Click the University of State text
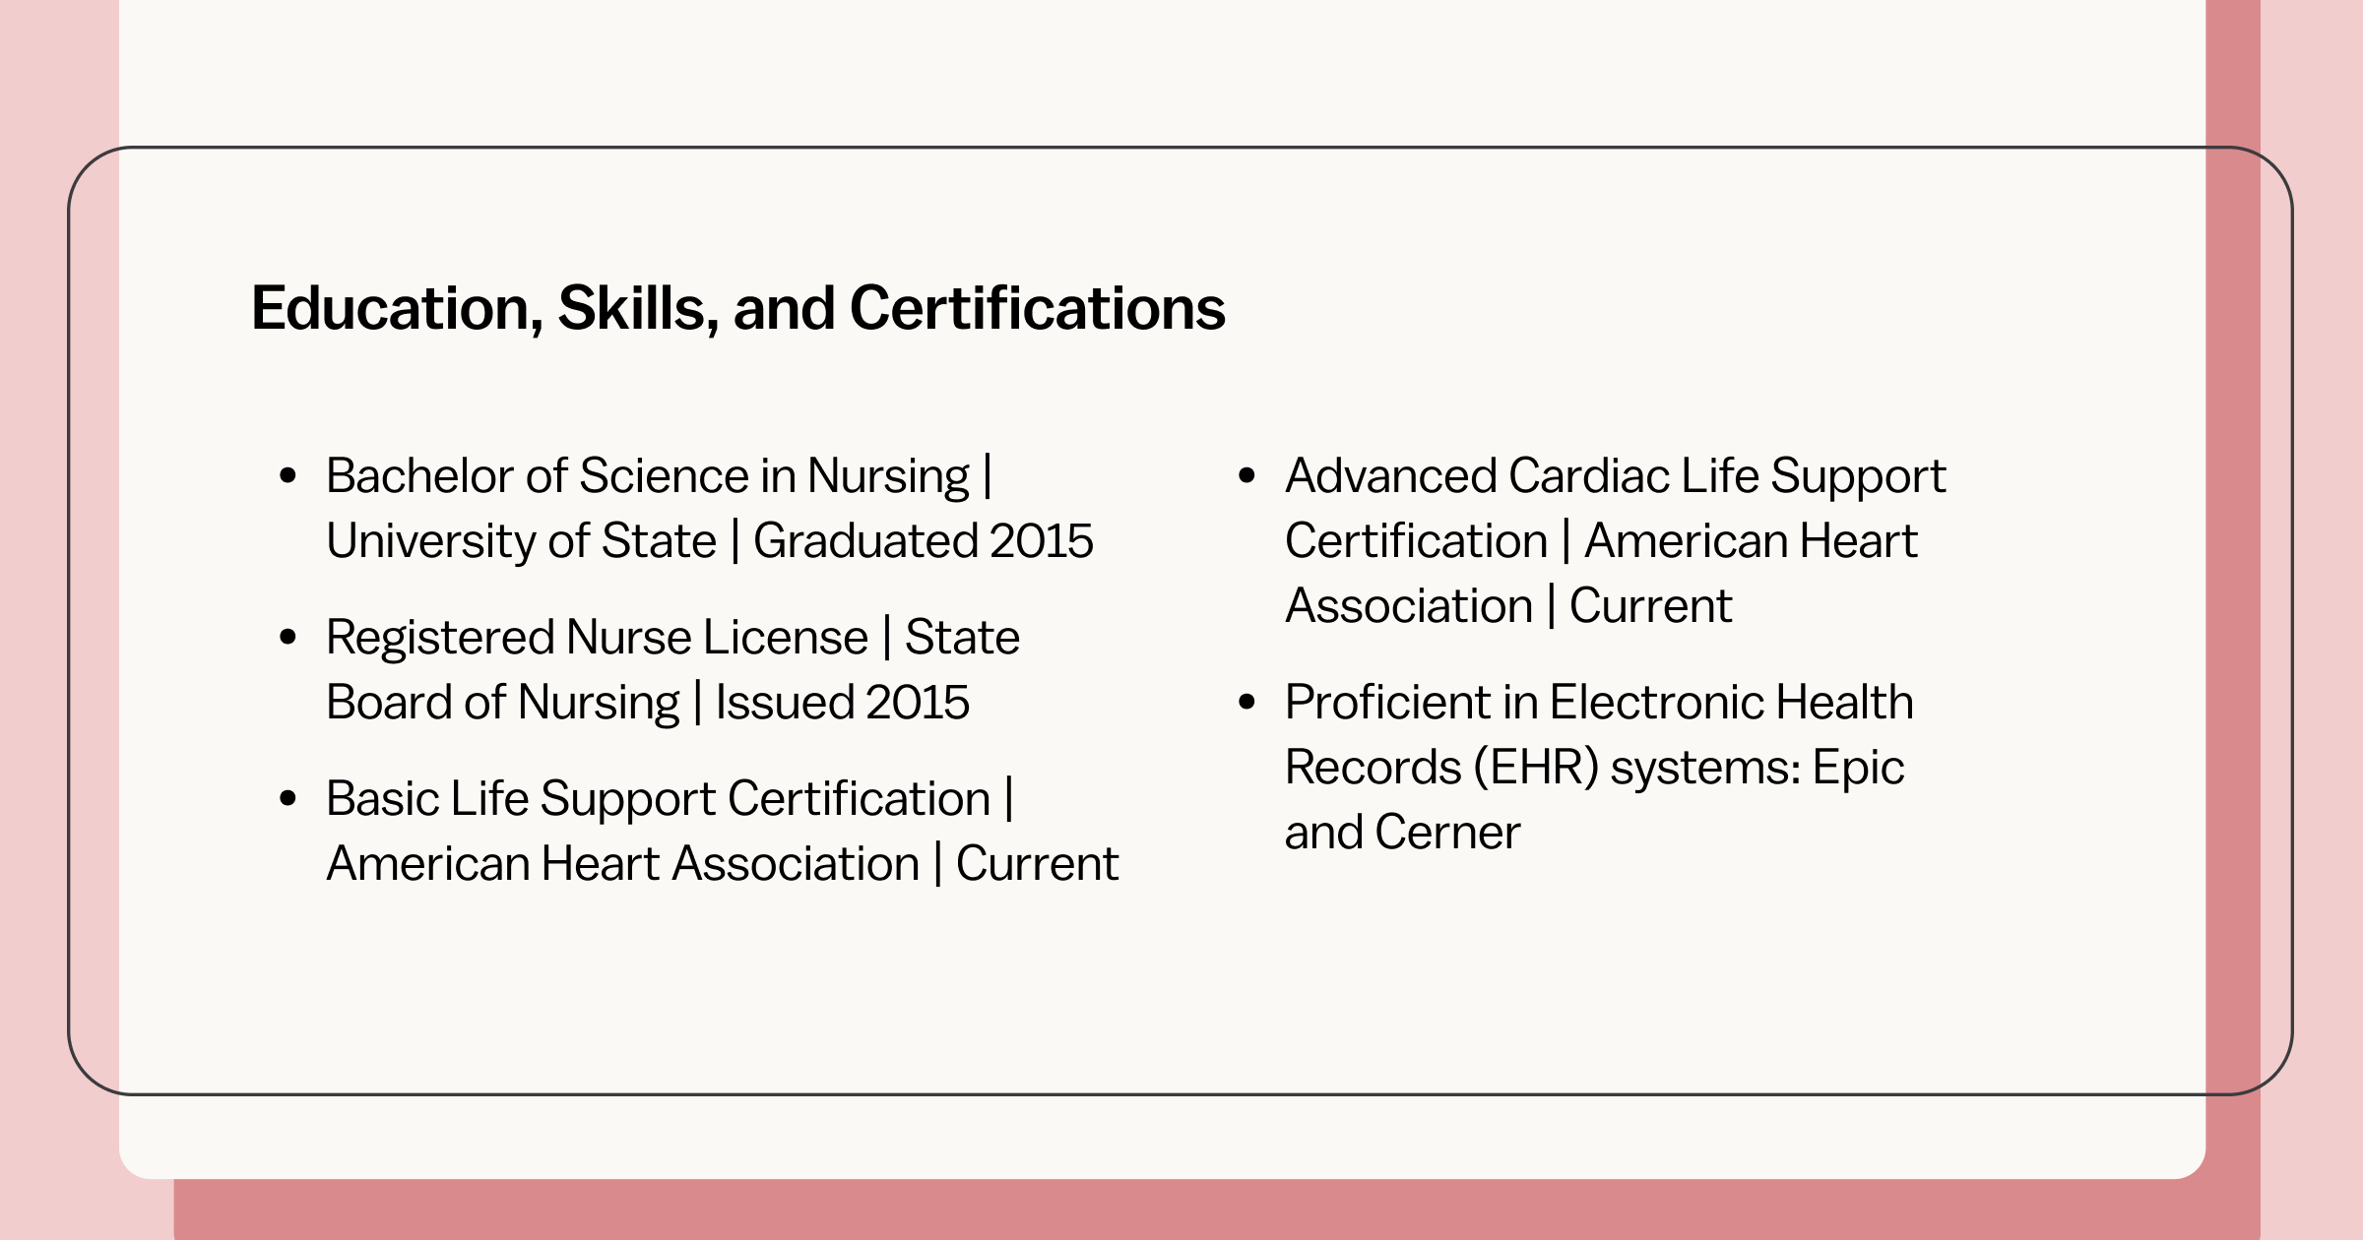This screenshot has height=1240, width=2363. coord(521,541)
